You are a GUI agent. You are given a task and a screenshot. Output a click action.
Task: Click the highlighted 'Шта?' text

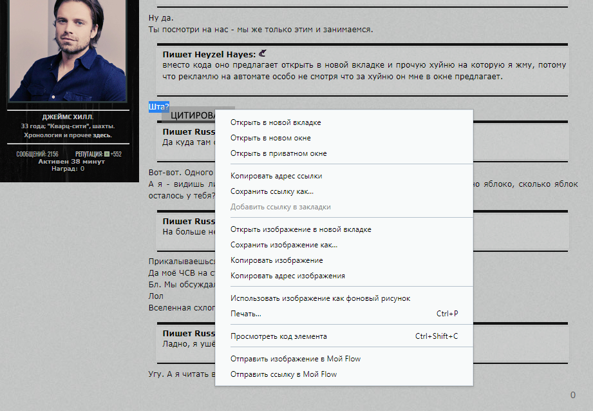pos(158,106)
